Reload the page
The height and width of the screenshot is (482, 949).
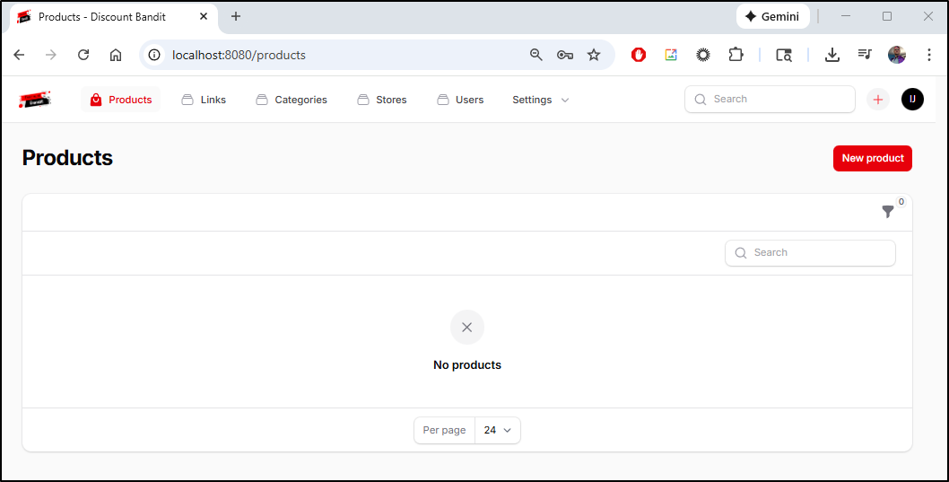point(83,55)
